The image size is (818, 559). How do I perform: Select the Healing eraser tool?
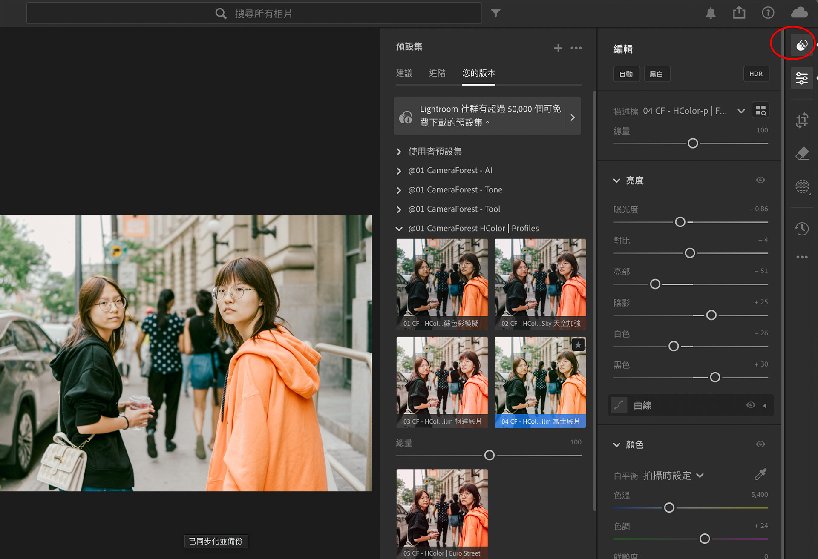click(x=802, y=153)
